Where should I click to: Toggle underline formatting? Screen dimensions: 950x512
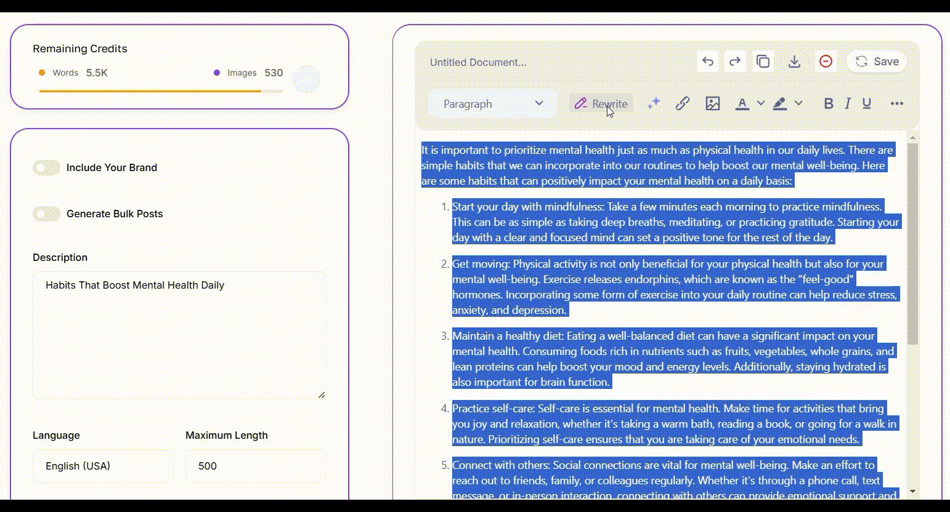[x=867, y=103]
